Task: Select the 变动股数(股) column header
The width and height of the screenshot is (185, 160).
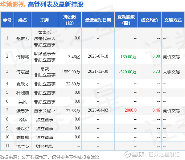Action: click(x=126, y=20)
